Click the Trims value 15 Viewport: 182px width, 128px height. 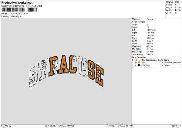click(148, 27)
